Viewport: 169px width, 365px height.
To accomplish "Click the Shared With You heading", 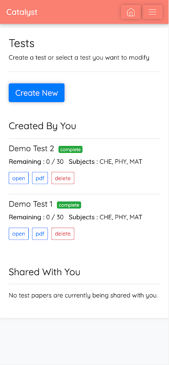I will (x=44, y=272).
